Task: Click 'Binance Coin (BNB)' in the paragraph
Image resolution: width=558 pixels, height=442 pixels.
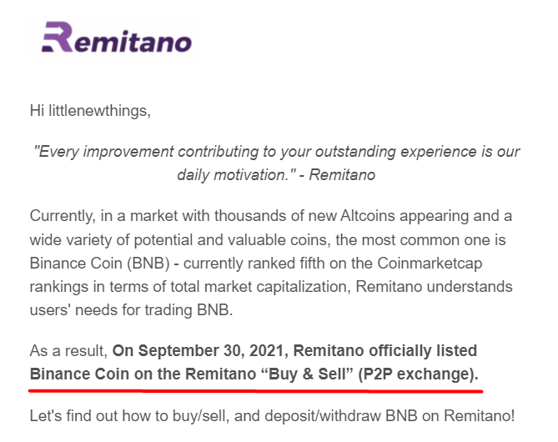Action: point(99,264)
